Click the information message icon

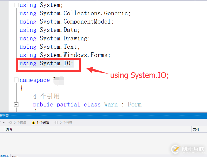(x=56, y=122)
